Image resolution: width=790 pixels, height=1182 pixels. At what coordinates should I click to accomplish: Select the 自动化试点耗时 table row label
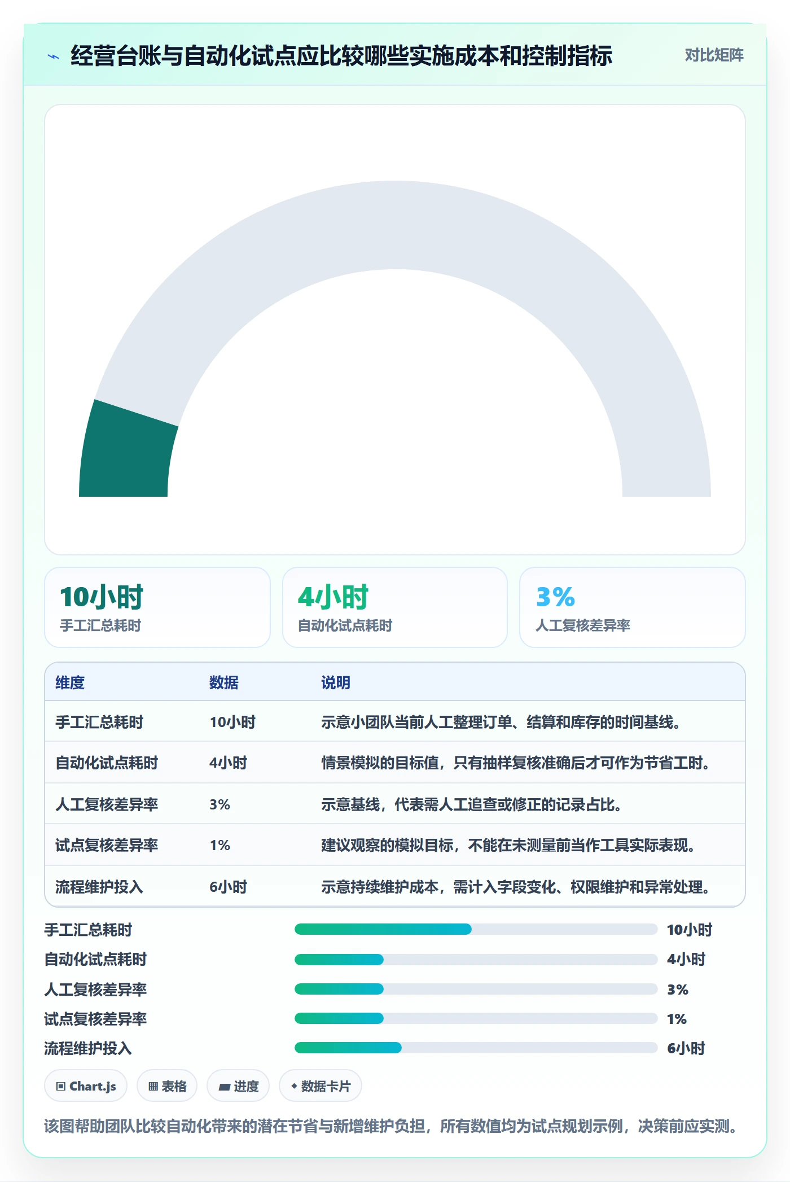(x=107, y=763)
